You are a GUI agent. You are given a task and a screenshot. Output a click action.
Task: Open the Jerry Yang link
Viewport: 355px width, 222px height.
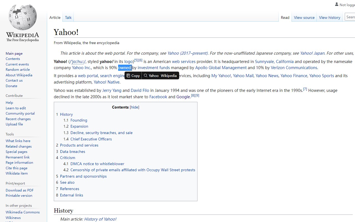[x=112, y=90]
